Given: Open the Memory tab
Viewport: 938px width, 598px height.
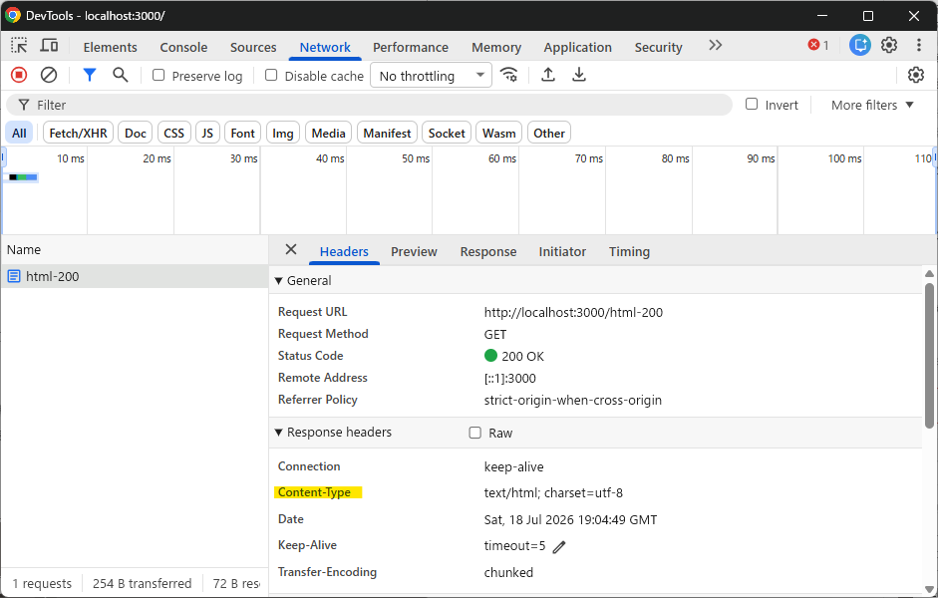Looking at the screenshot, I should click(x=496, y=47).
